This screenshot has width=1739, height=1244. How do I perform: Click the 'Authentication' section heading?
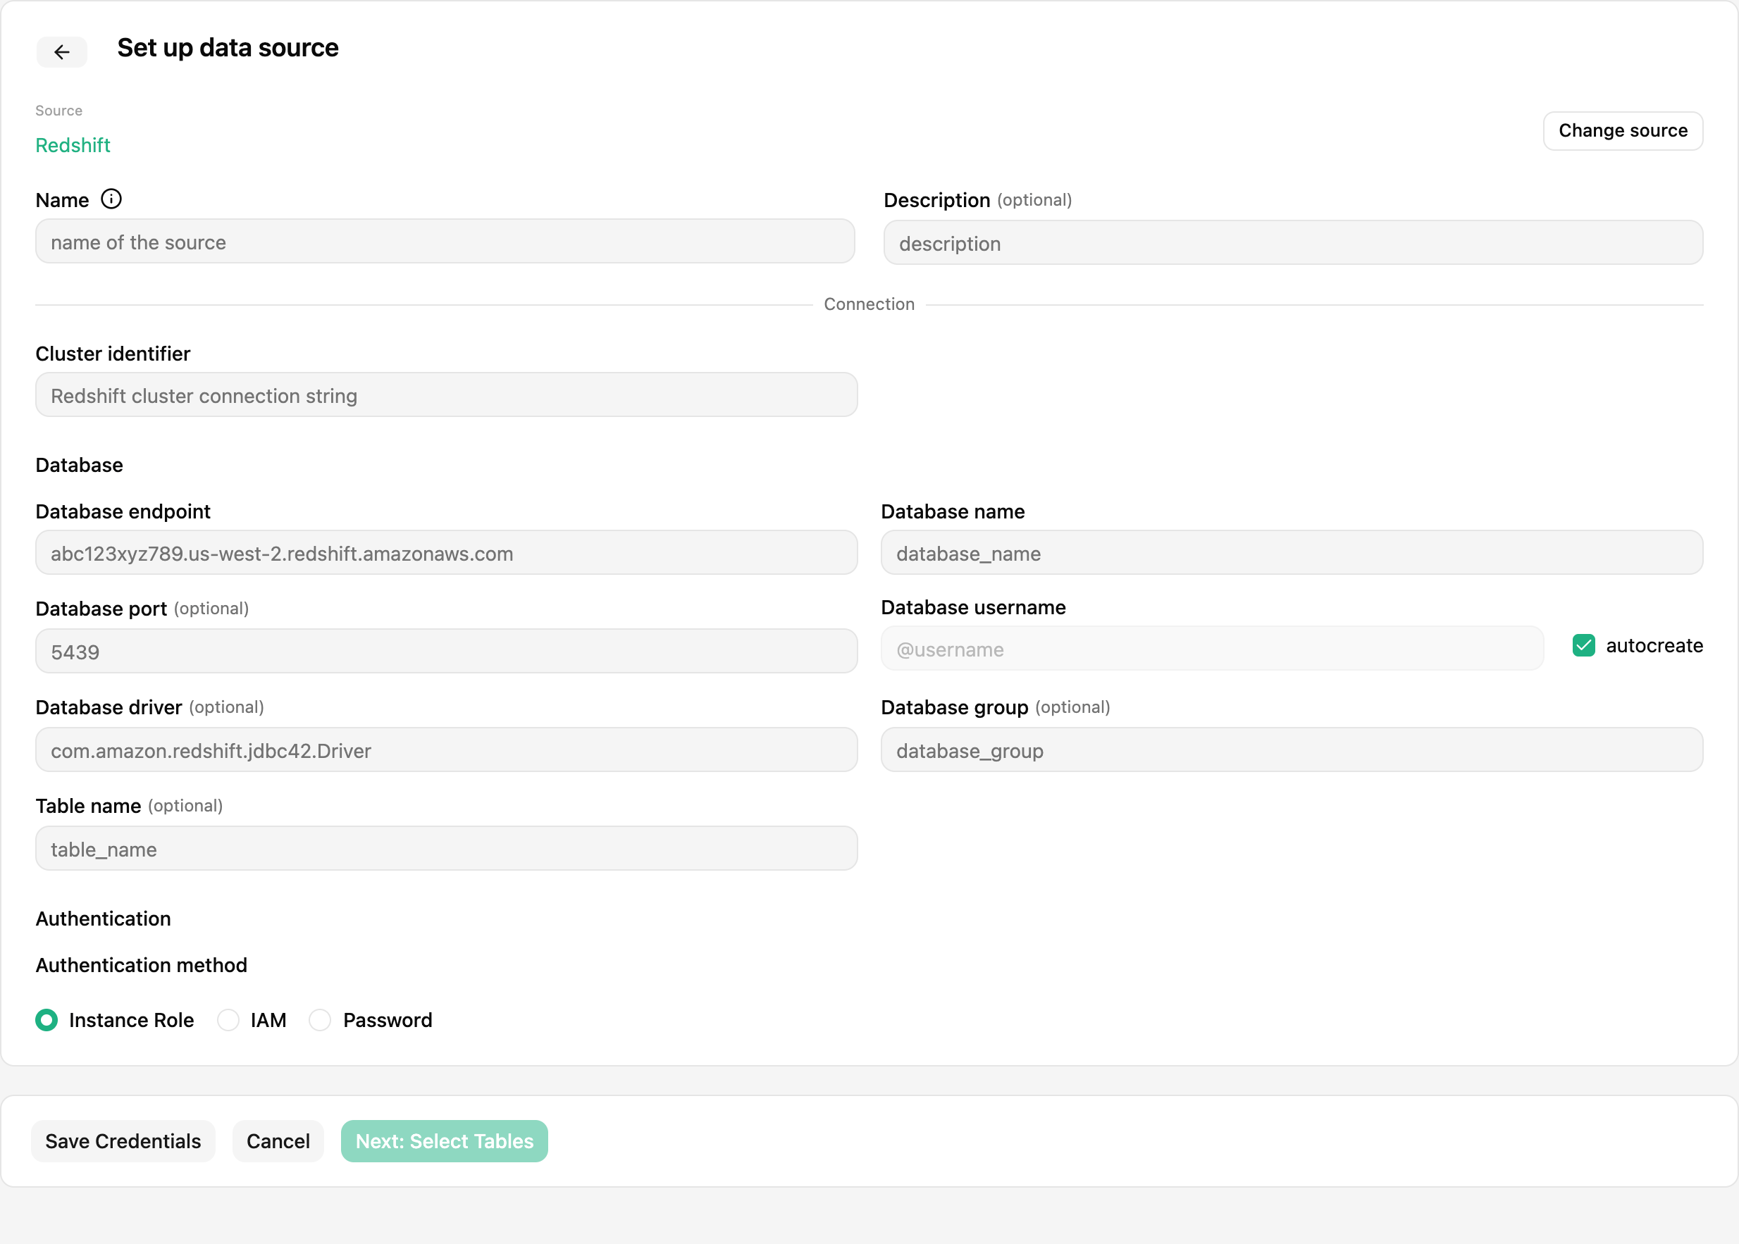(103, 919)
